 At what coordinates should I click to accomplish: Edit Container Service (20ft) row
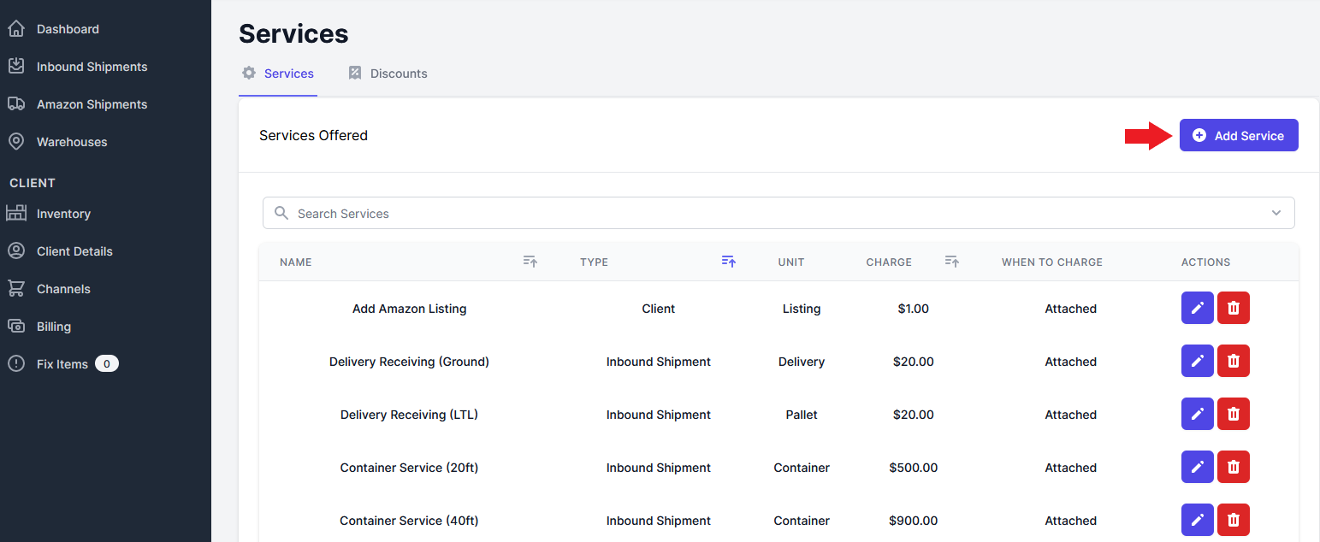point(1197,467)
